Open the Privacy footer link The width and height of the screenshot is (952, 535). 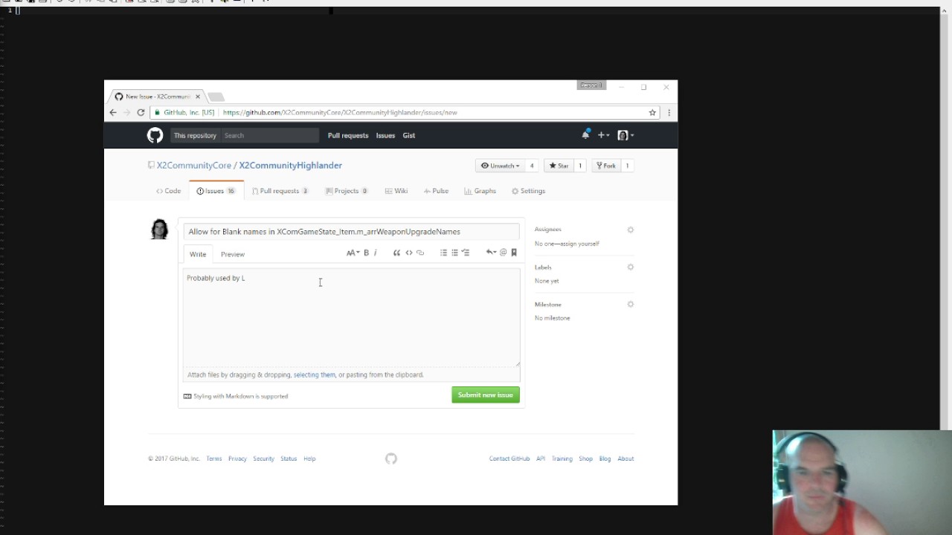click(x=237, y=458)
